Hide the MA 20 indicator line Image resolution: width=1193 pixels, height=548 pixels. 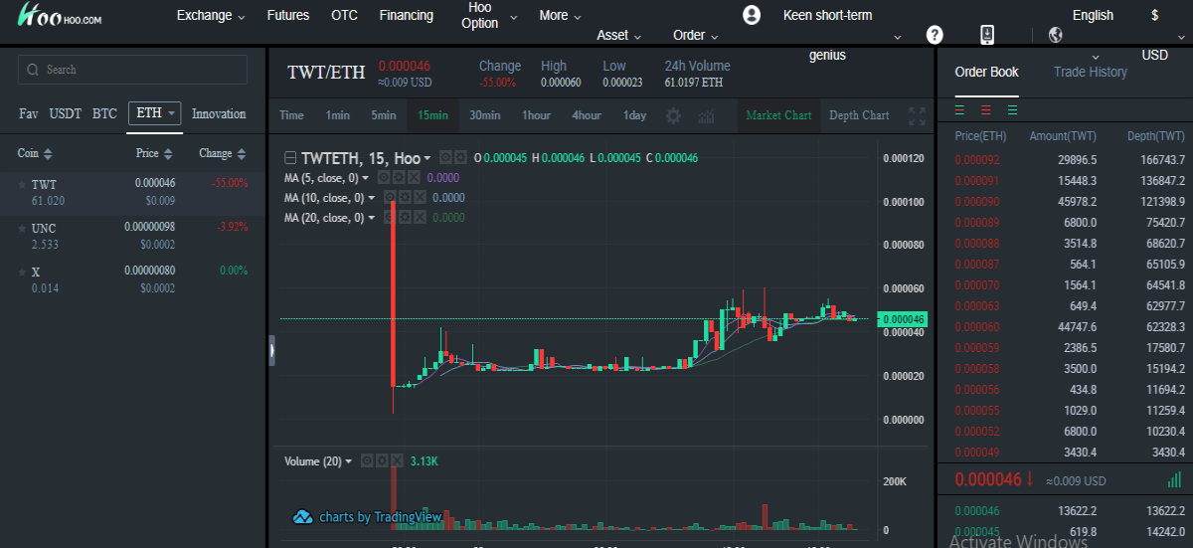[x=390, y=218]
